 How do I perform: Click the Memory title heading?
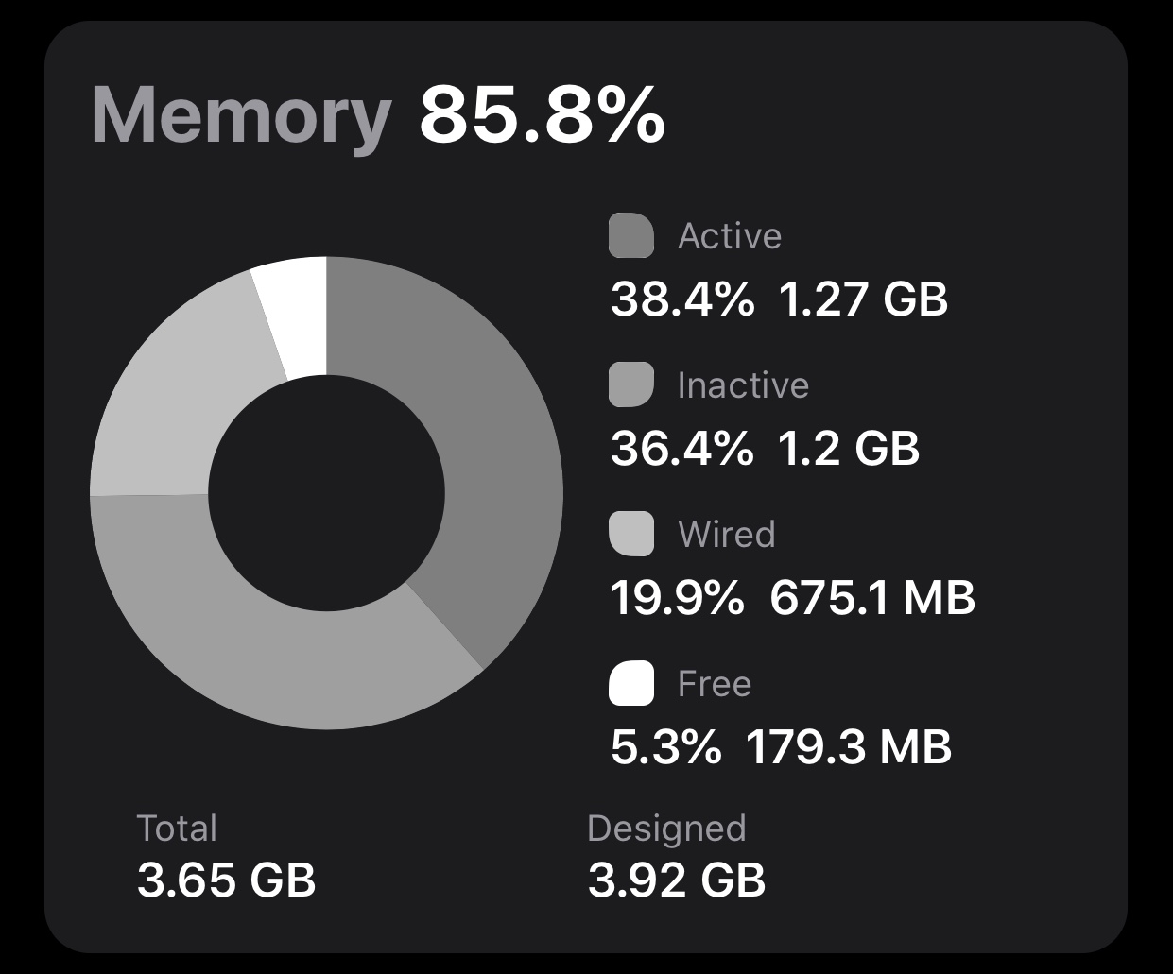[241, 115]
